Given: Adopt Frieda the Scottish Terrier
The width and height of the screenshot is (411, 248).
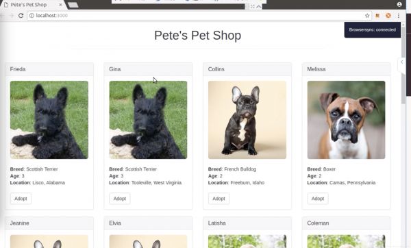Looking at the screenshot, I should [x=21, y=199].
